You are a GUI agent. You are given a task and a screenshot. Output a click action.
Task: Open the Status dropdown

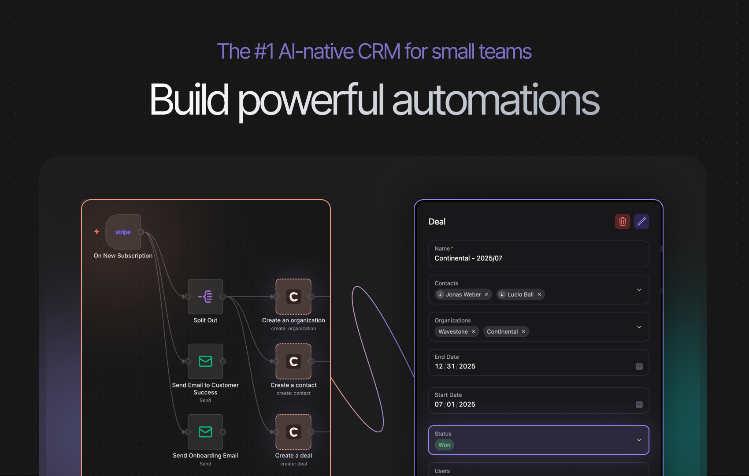[x=639, y=440]
